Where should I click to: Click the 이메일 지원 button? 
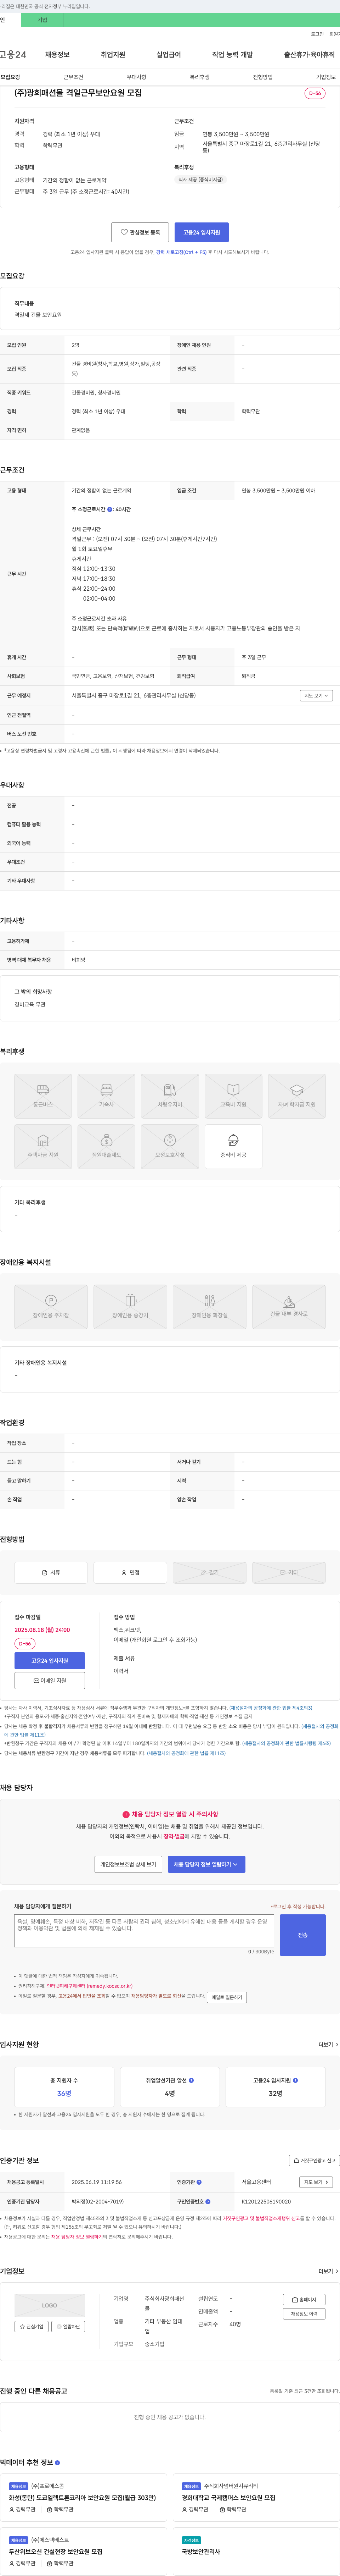50,1681
